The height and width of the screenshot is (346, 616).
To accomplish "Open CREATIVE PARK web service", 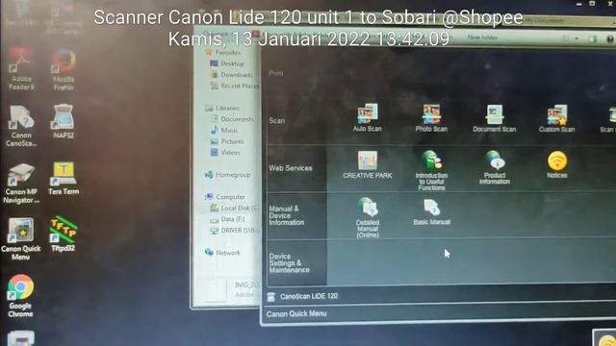I will click(x=368, y=165).
